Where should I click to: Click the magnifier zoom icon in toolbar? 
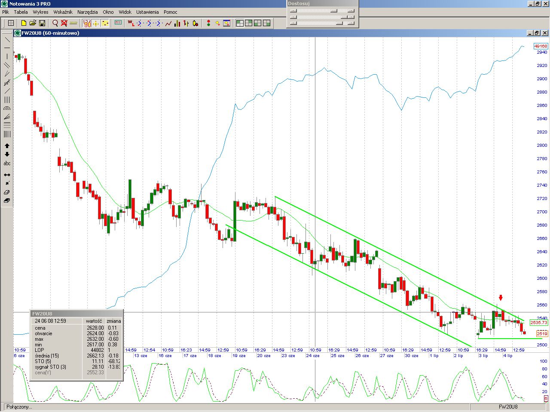[55, 23]
